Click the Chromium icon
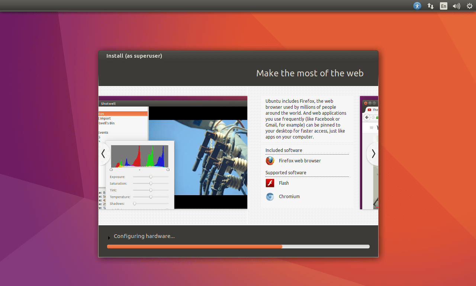 point(270,197)
